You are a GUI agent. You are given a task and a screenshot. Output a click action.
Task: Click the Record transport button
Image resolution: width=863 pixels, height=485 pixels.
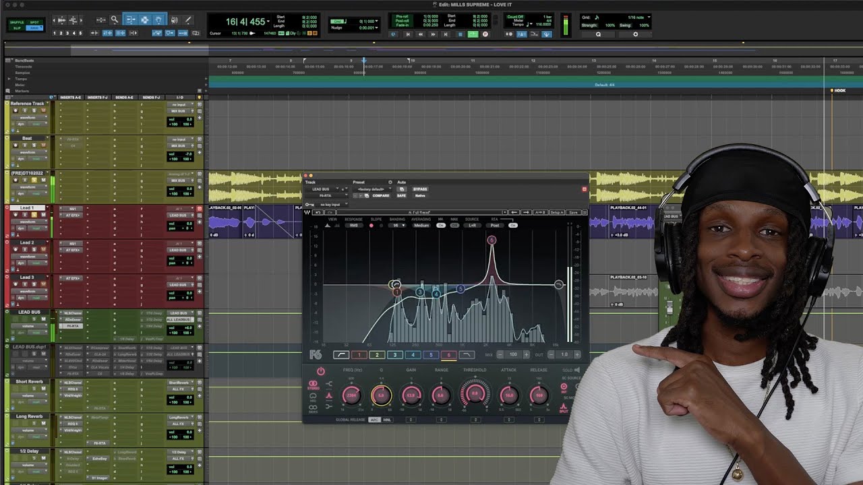click(485, 34)
